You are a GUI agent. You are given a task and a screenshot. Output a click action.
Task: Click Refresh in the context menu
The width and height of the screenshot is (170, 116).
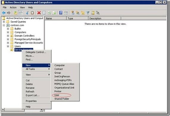click(x=36, y=92)
